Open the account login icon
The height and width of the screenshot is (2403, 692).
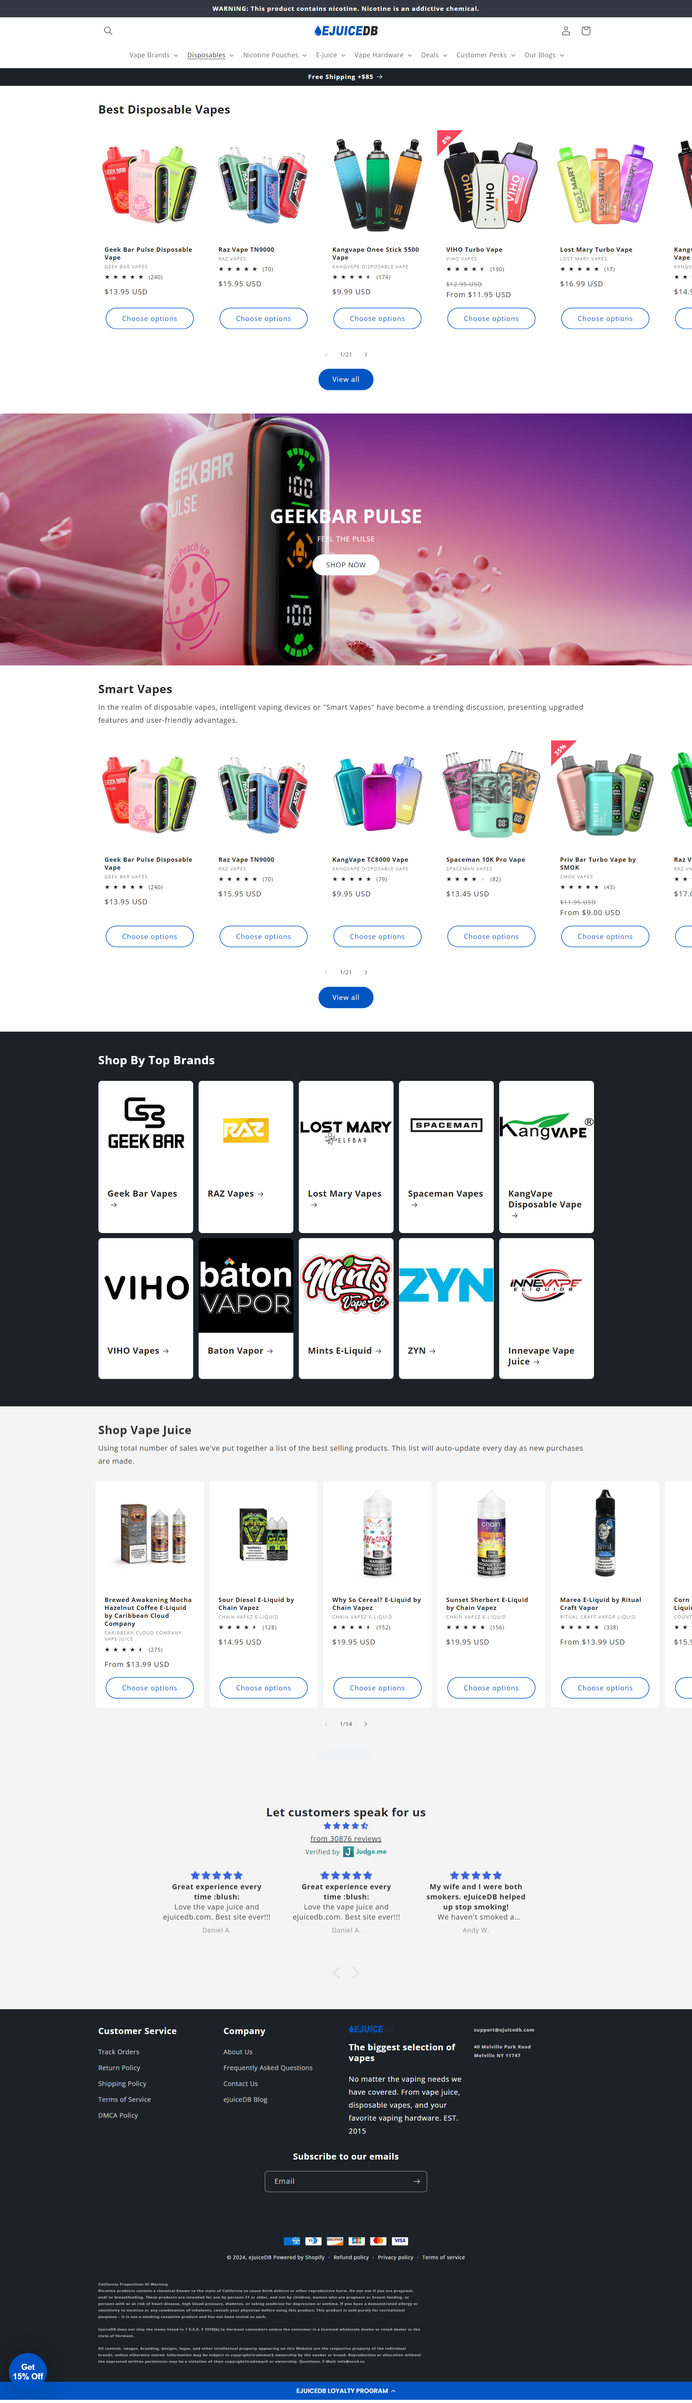click(x=565, y=31)
